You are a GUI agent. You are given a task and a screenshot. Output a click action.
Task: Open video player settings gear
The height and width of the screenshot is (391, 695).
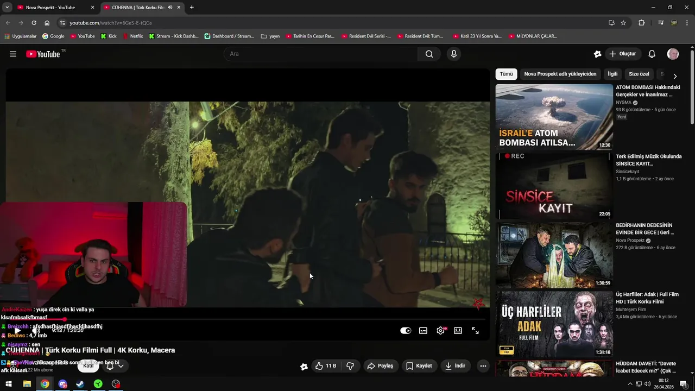(x=440, y=331)
